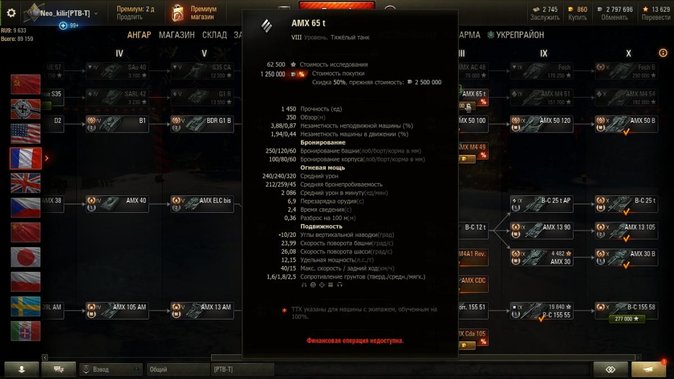674x379 pixels.
Task: Select the Общий chat channel tab
Action: click(177, 369)
